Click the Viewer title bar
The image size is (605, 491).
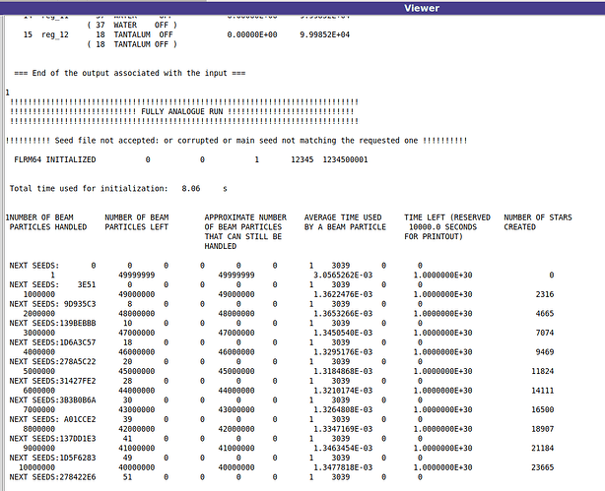pyautogui.click(x=302, y=8)
